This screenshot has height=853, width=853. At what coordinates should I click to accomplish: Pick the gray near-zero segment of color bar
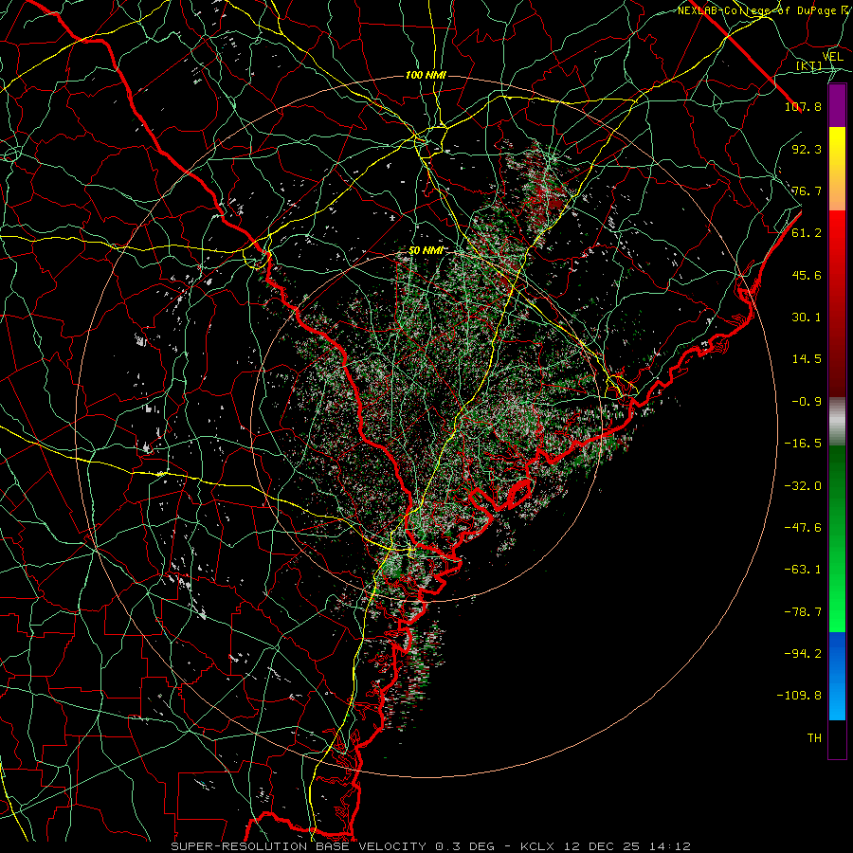click(x=837, y=422)
